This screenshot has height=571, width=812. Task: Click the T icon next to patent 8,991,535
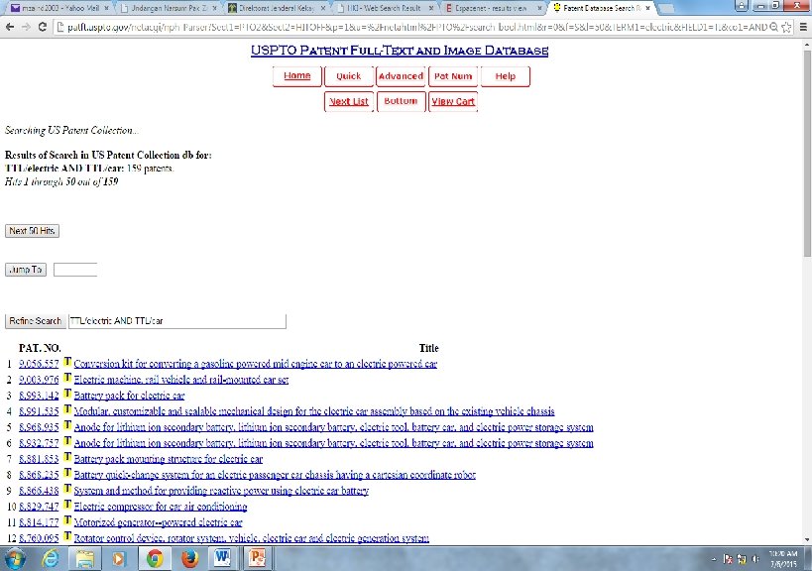point(67,409)
